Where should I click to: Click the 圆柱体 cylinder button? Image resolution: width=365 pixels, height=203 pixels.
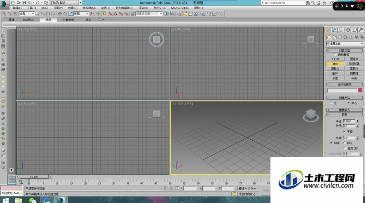click(x=335, y=69)
